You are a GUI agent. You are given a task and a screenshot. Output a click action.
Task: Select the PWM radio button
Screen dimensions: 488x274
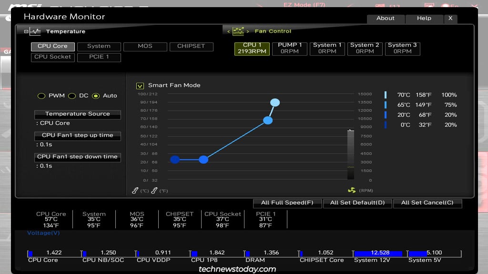tap(41, 96)
